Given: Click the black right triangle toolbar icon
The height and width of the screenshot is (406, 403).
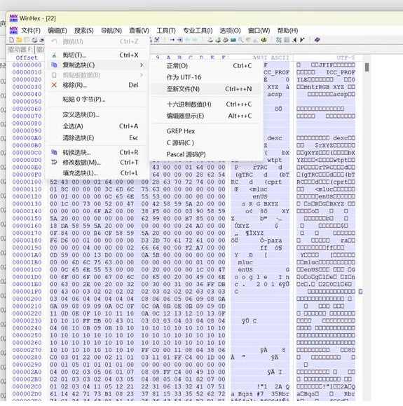Looking at the screenshot, I should pos(302,39).
